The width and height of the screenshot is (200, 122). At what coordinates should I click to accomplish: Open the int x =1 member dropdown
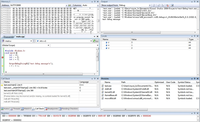(x=91, y=41)
